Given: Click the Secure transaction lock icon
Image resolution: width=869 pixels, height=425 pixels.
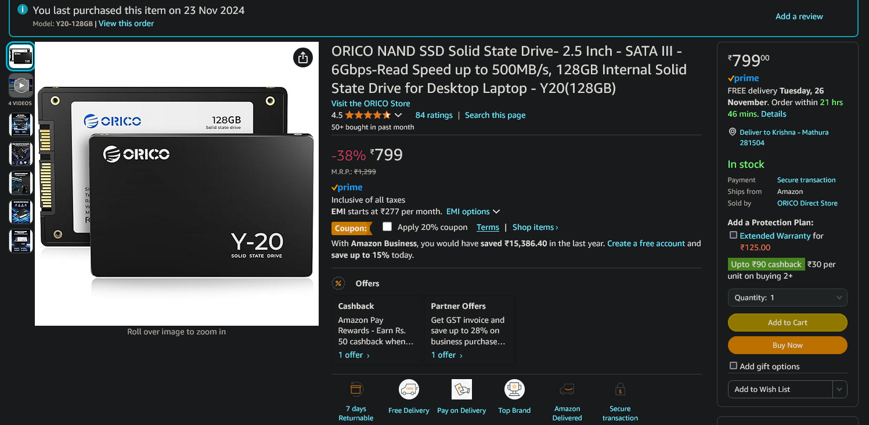Looking at the screenshot, I should pos(620,389).
